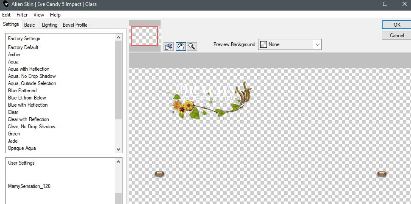Open the View menu
This screenshot has height=204, width=411.
click(39, 15)
